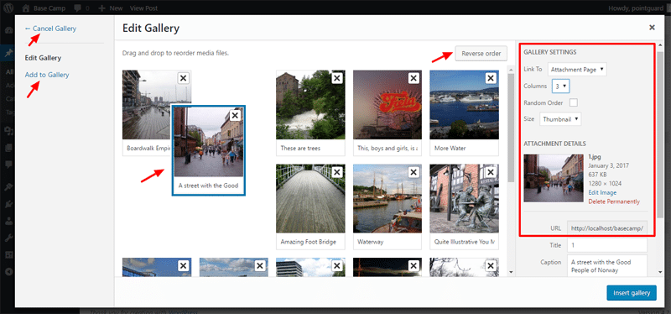Remove 'These are trees' image with X

(337, 78)
